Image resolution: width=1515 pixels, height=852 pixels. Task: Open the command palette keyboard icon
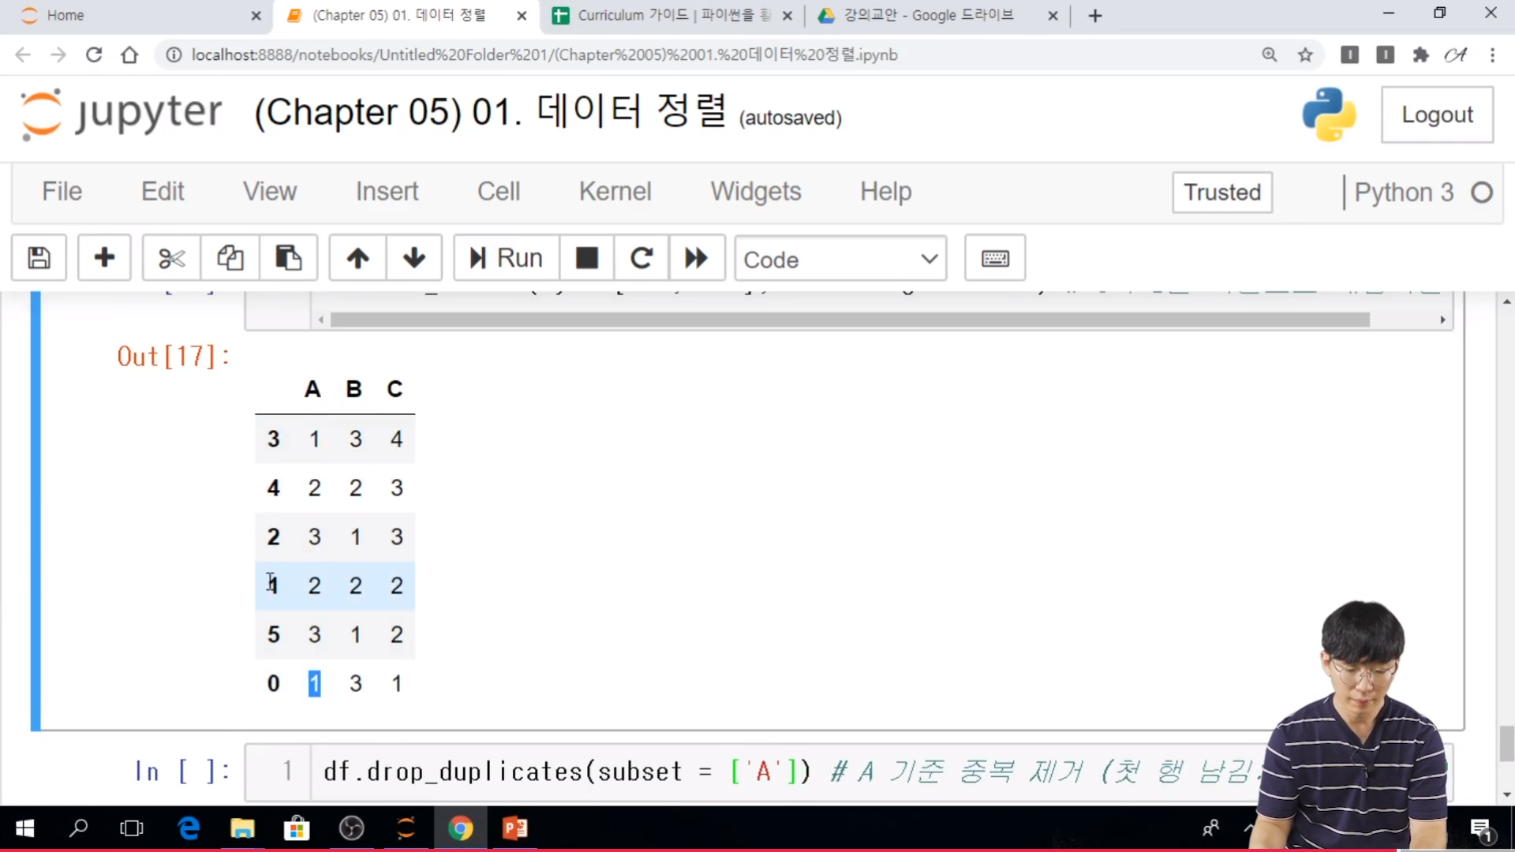coord(994,258)
